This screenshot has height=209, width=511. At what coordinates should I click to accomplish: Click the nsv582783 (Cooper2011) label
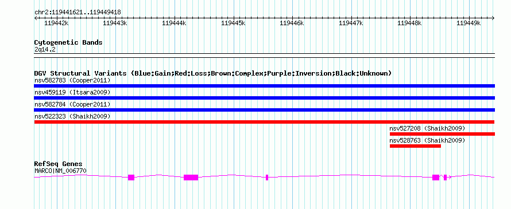coord(72,80)
